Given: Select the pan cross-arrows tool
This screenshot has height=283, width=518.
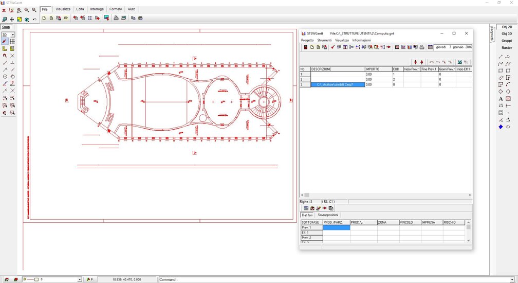Looking at the screenshot, I should point(12,20).
